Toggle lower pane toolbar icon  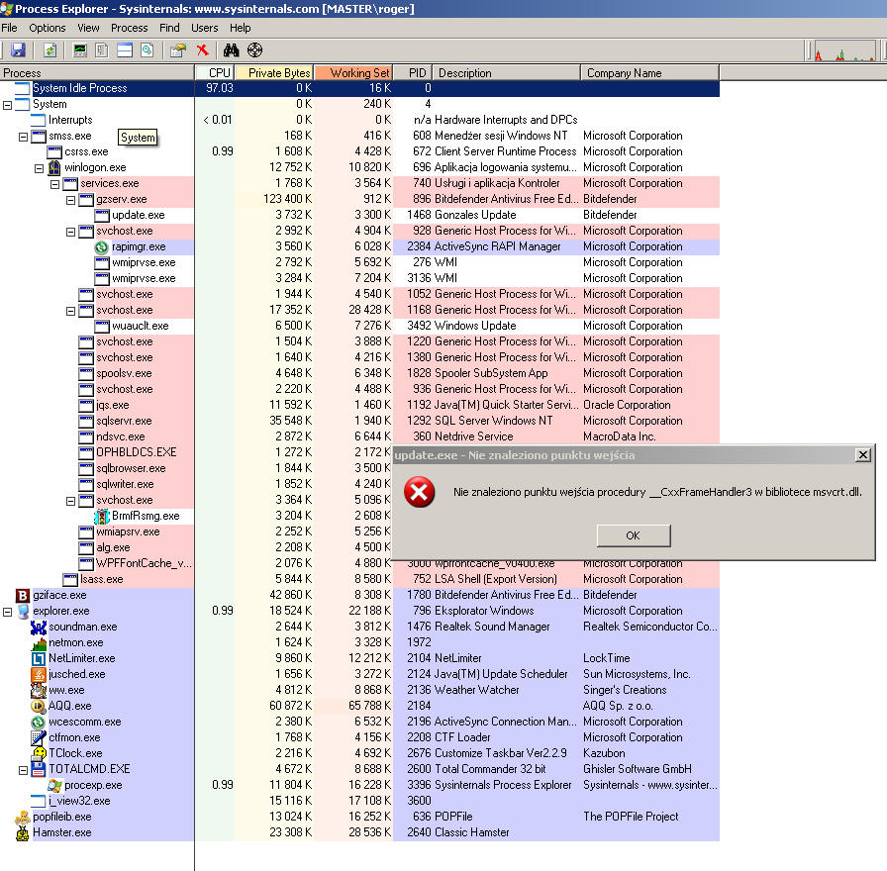tap(125, 50)
